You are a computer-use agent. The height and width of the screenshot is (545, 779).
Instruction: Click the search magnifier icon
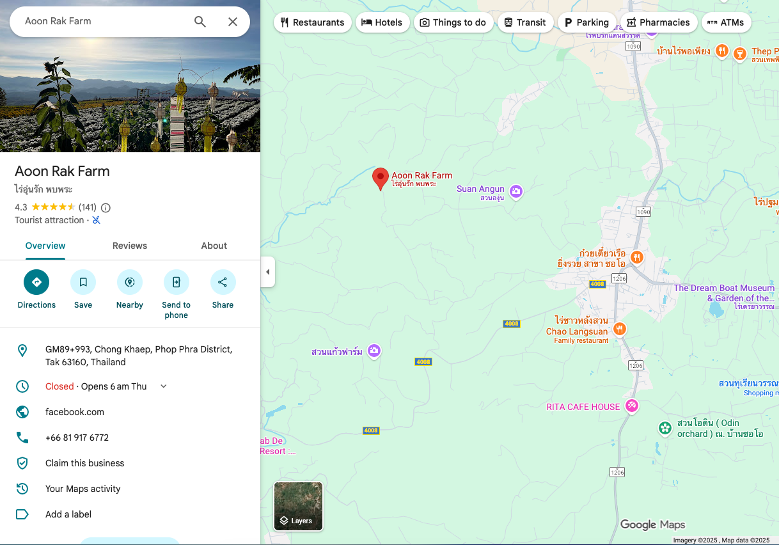(x=200, y=22)
